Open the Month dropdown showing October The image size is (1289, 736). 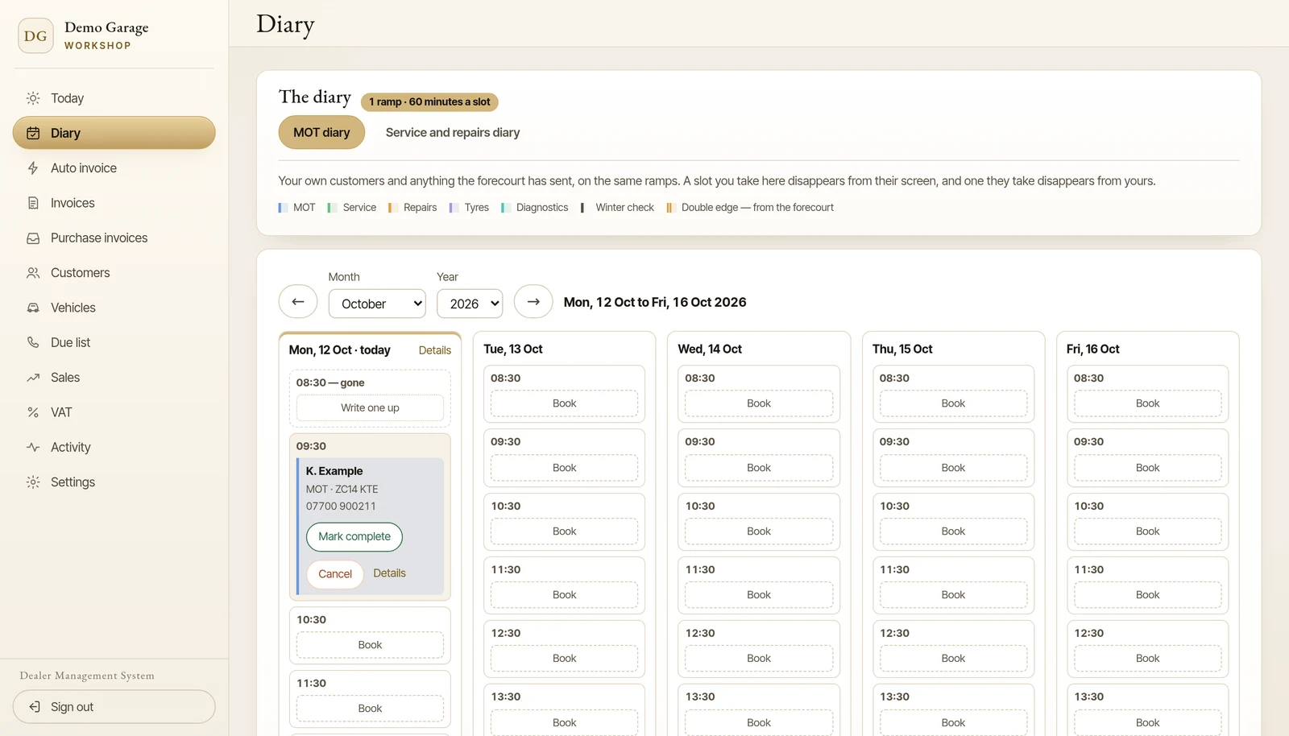377,304
